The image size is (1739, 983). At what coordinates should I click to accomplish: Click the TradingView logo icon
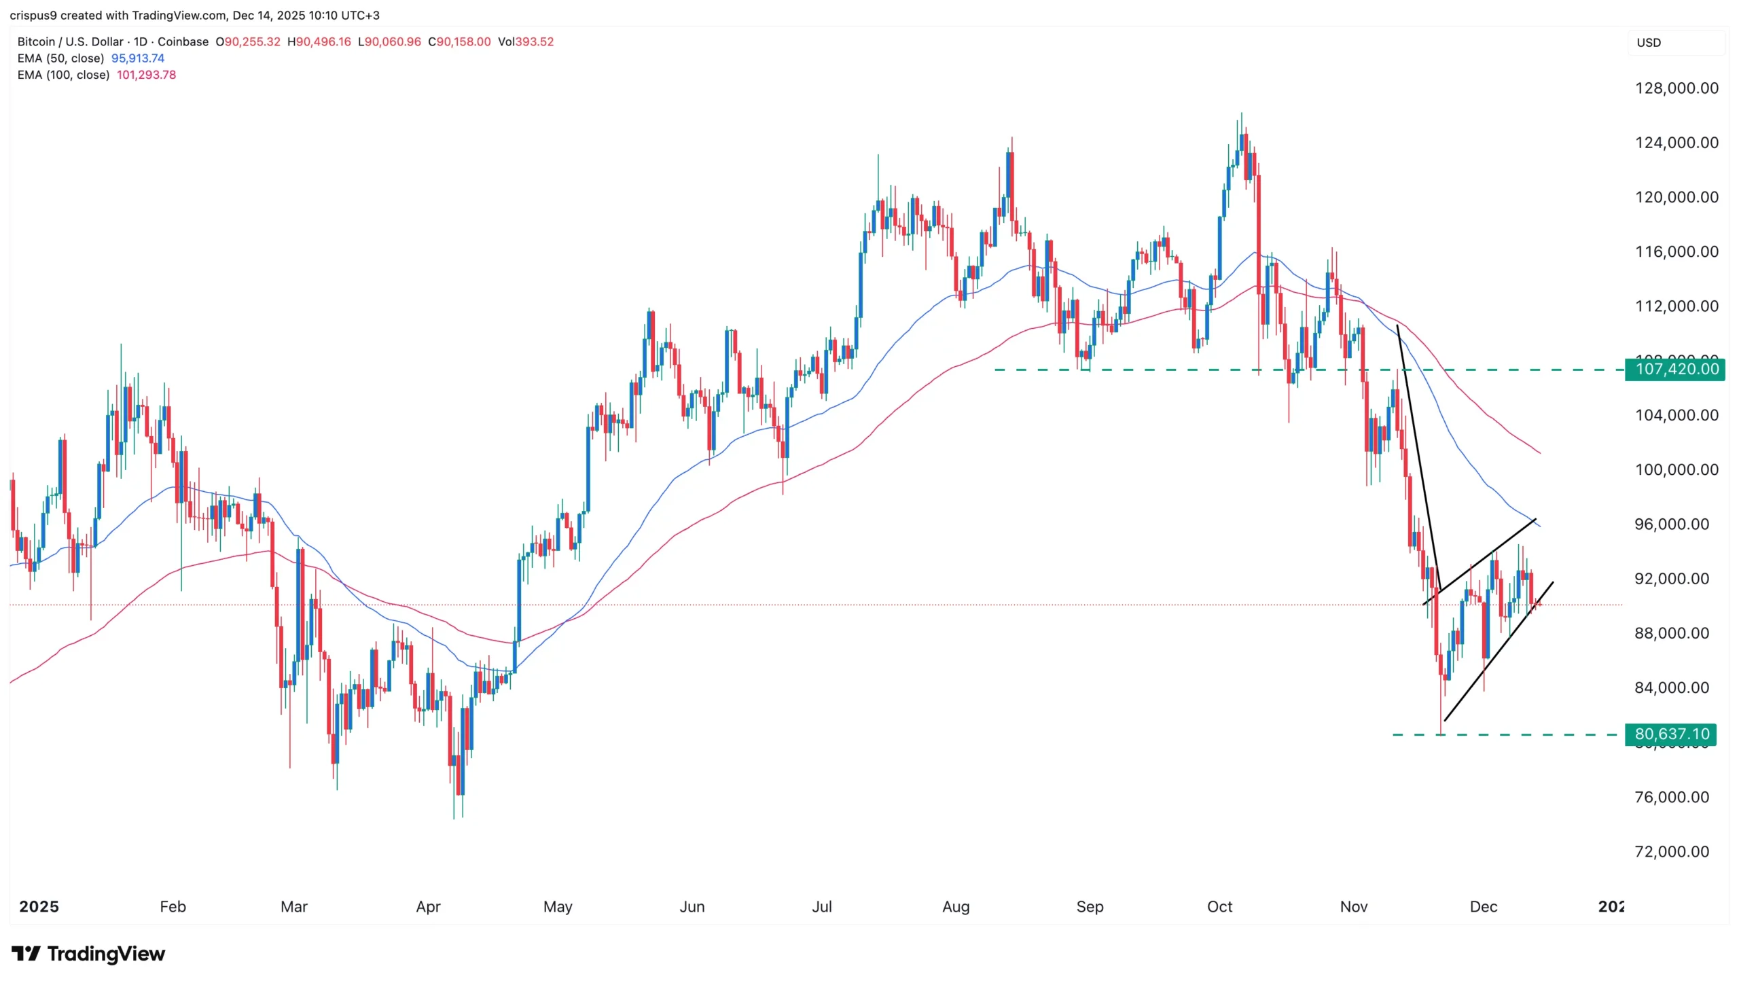26,953
